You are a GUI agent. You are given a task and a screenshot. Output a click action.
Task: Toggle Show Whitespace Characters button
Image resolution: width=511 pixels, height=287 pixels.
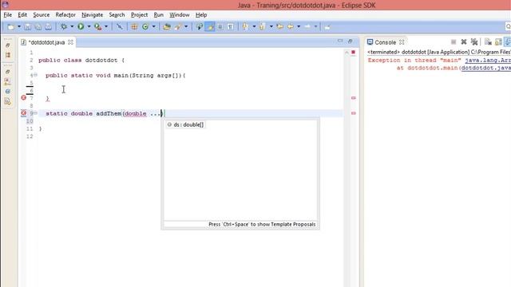[231, 26]
